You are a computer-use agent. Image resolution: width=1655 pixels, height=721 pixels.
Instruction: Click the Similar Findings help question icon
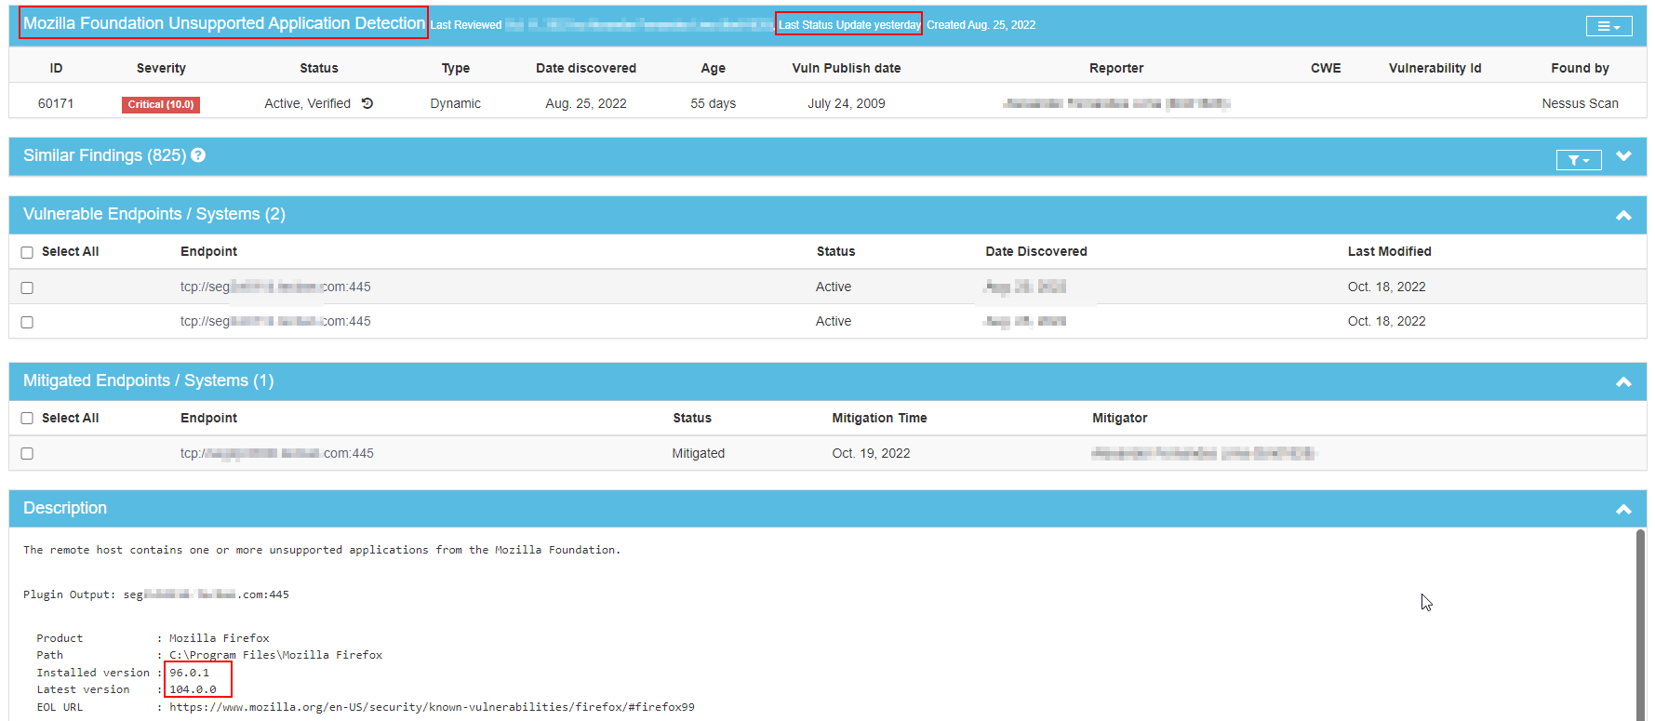198,155
